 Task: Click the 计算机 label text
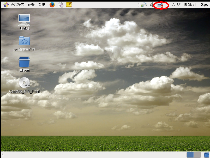24,29
